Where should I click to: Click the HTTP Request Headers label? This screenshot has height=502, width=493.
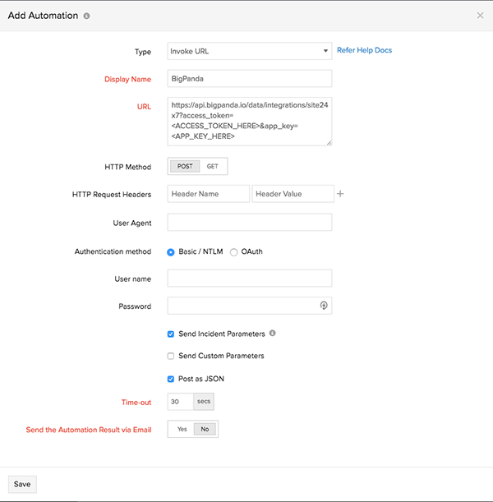point(112,195)
